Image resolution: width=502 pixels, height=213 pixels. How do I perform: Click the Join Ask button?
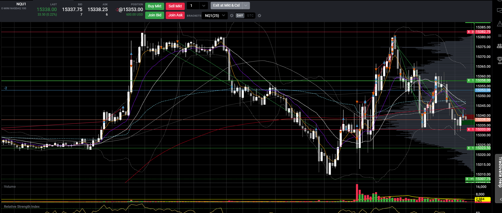(175, 15)
